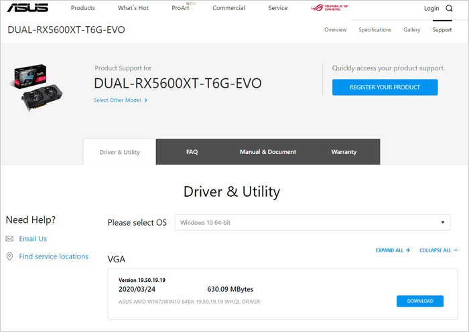Click the plus icon next to Expand All
469x332 pixels.
[408, 250]
